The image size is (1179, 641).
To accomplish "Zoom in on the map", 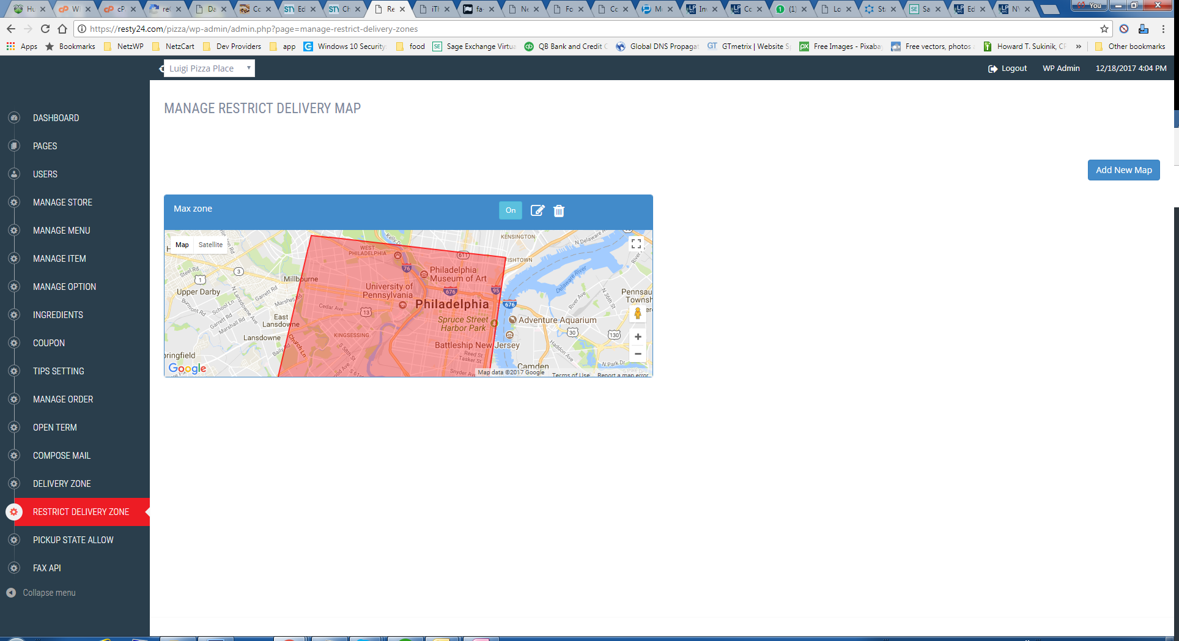I will tap(638, 337).
